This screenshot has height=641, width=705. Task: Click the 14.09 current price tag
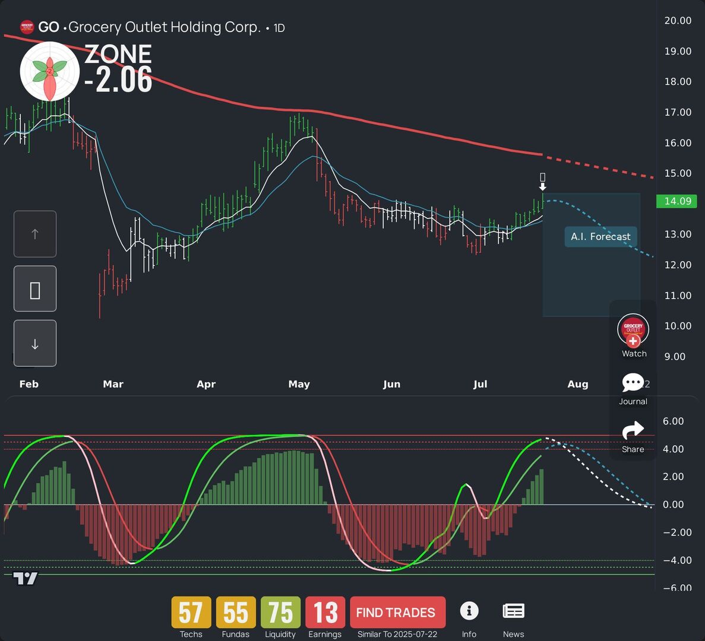[x=676, y=201]
